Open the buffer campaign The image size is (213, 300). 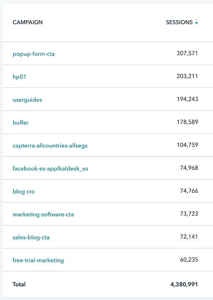pos(20,123)
